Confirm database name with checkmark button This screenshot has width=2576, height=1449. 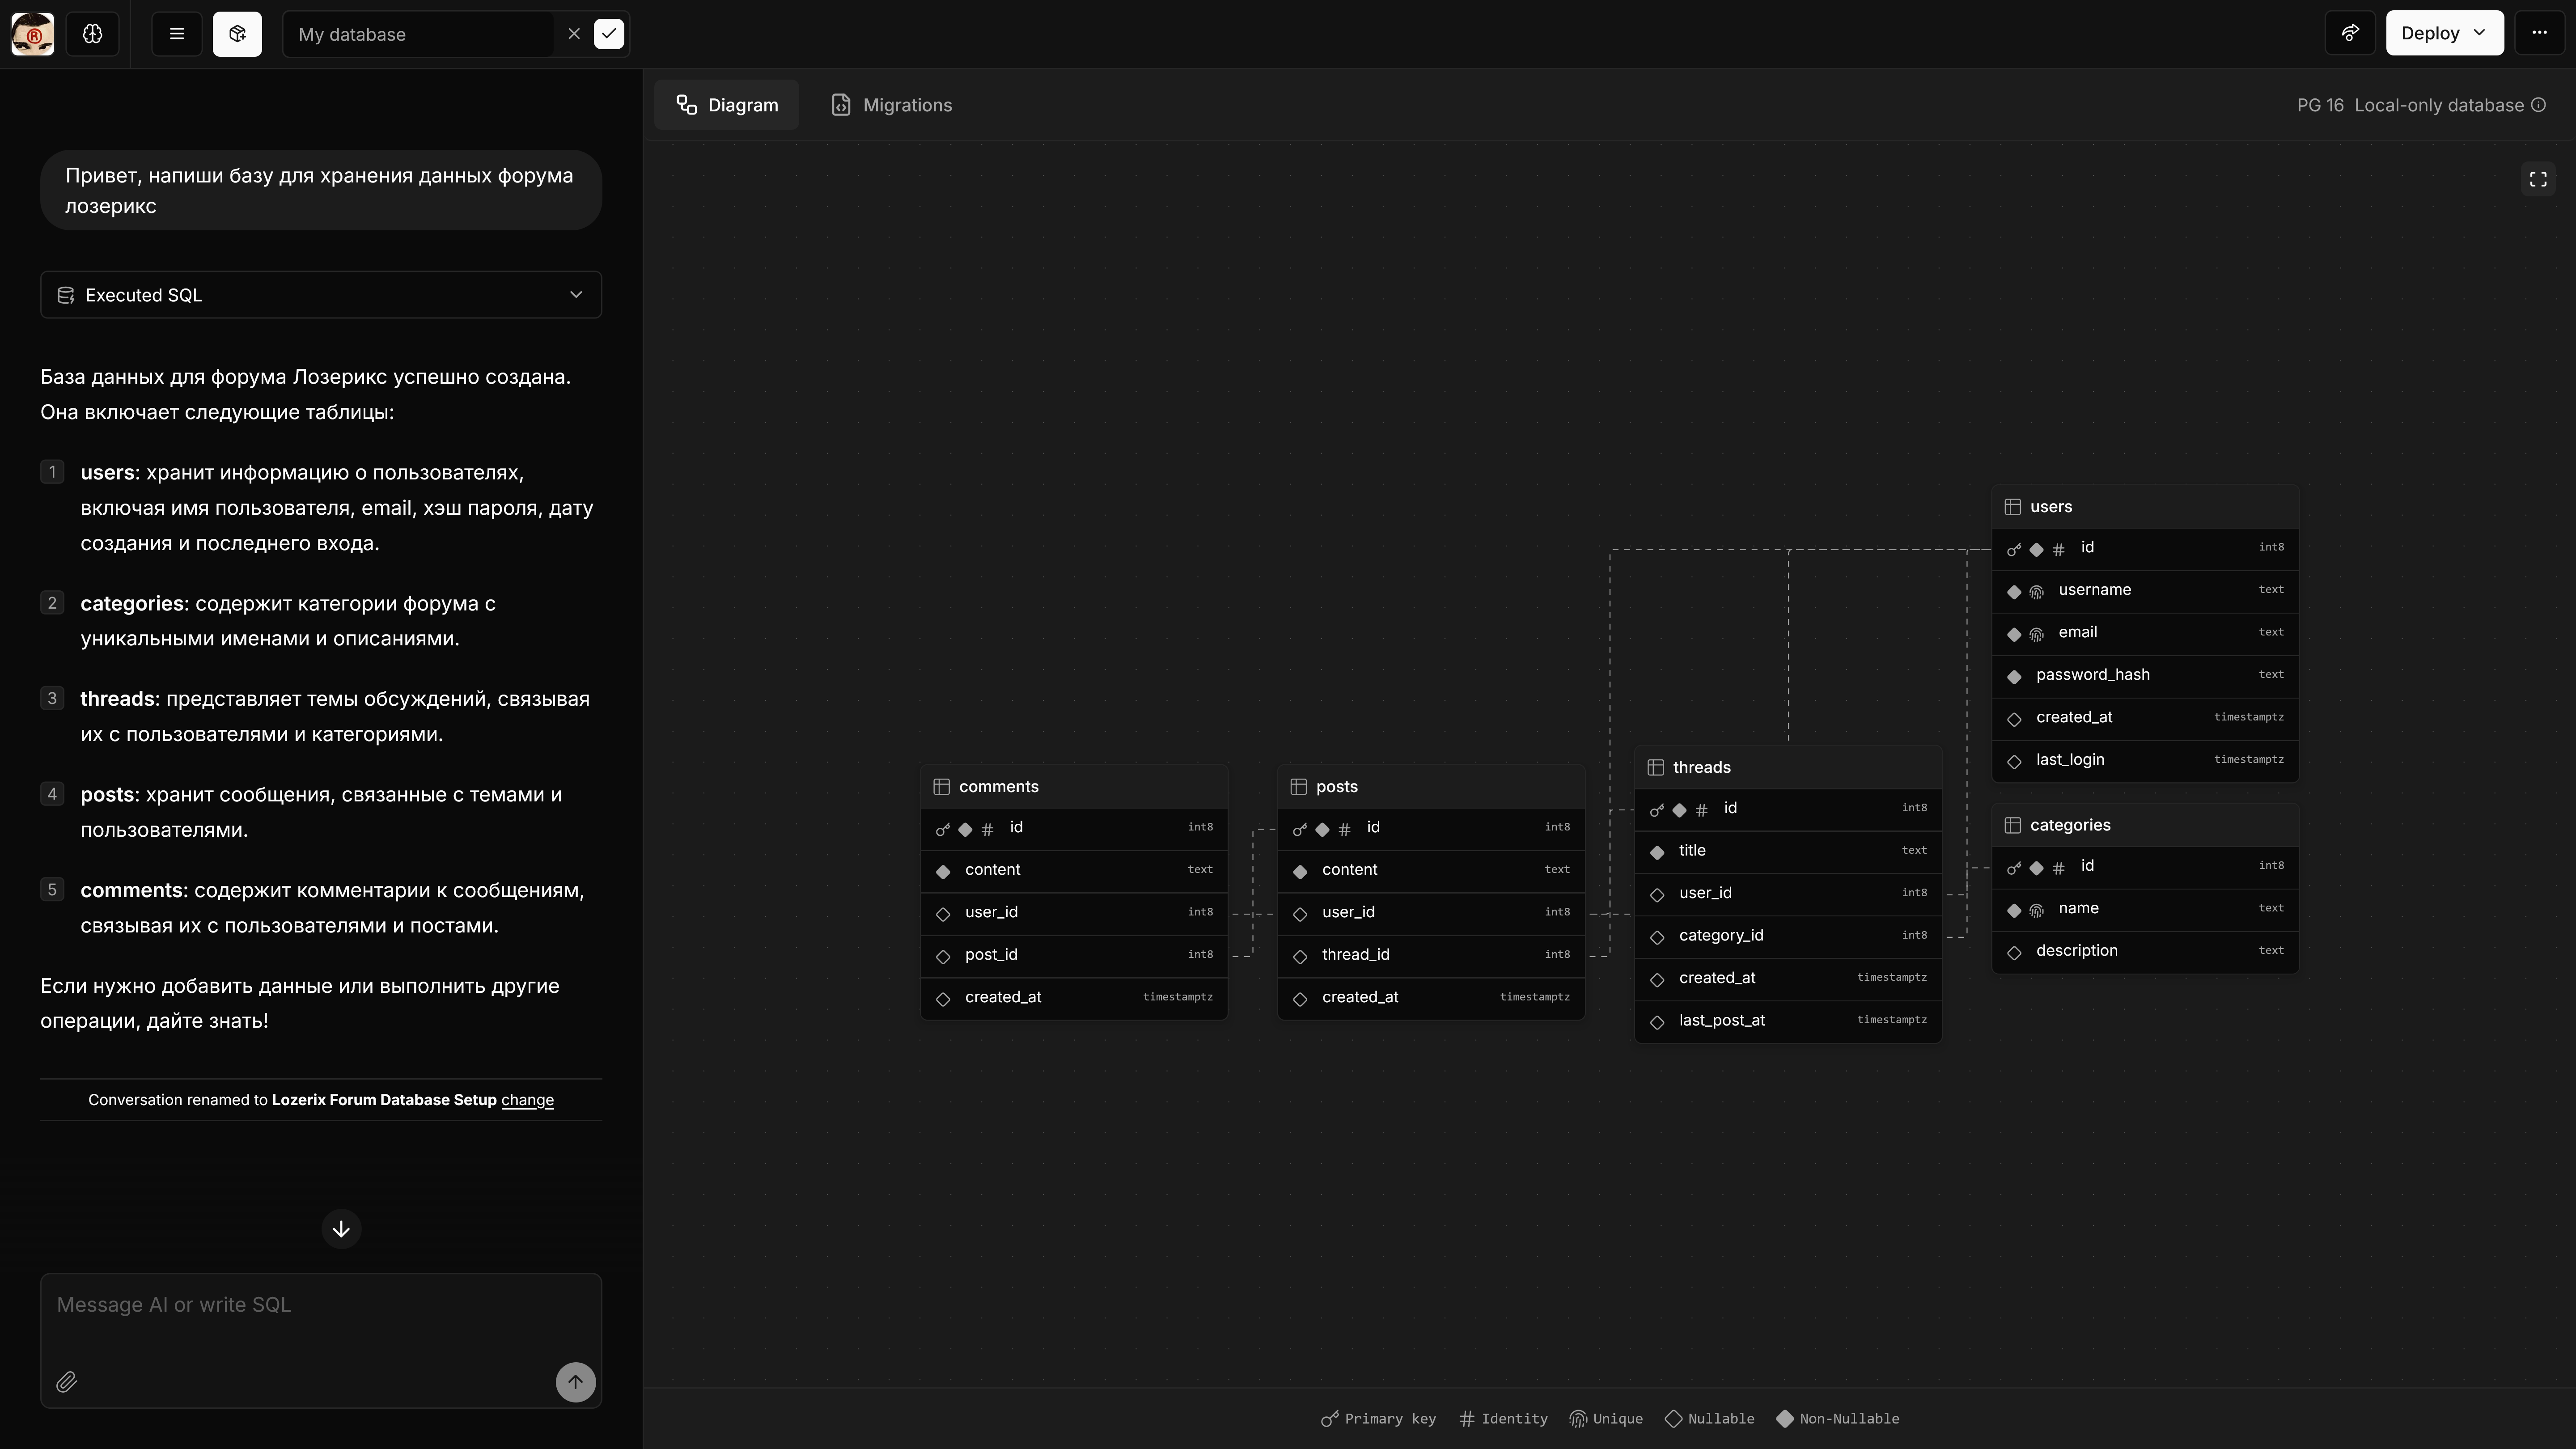click(x=609, y=34)
